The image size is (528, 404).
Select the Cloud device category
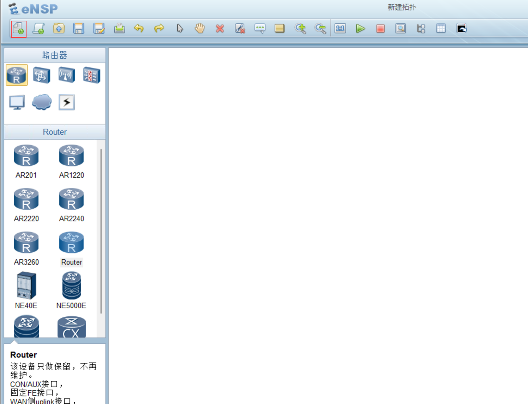(42, 102)
